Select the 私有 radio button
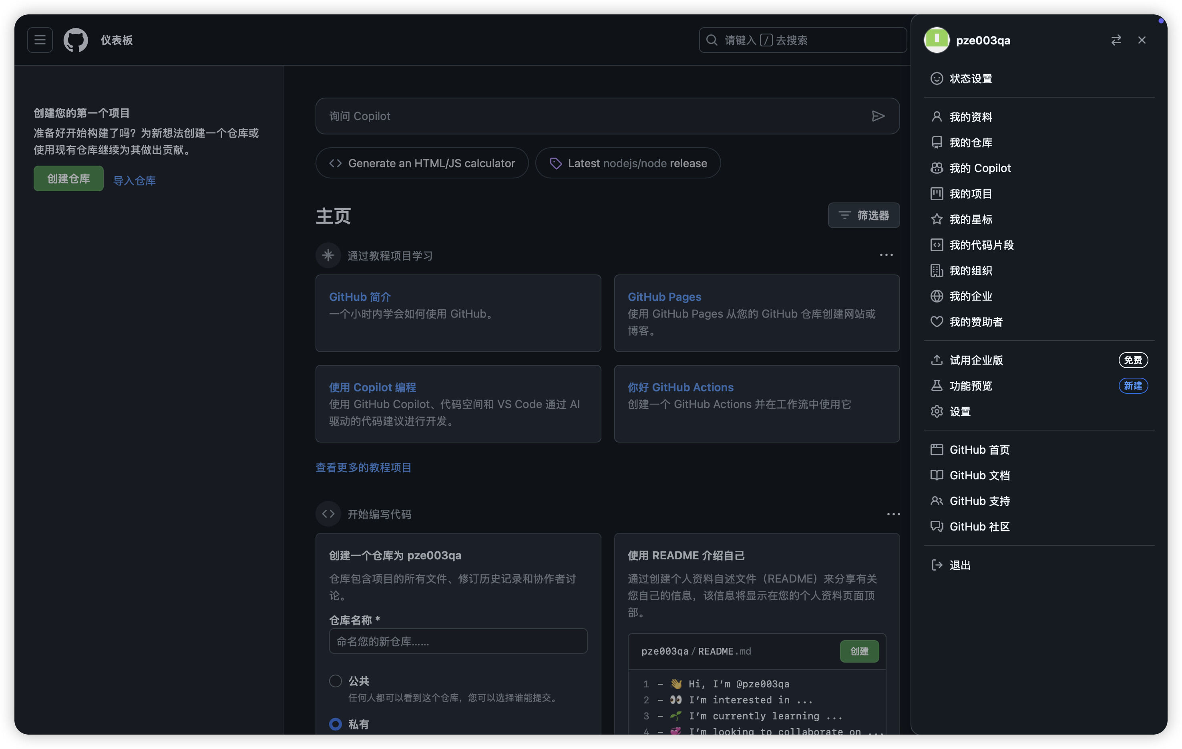The height and width of the screenshot is (749, 1182). [x=335, y=724]
